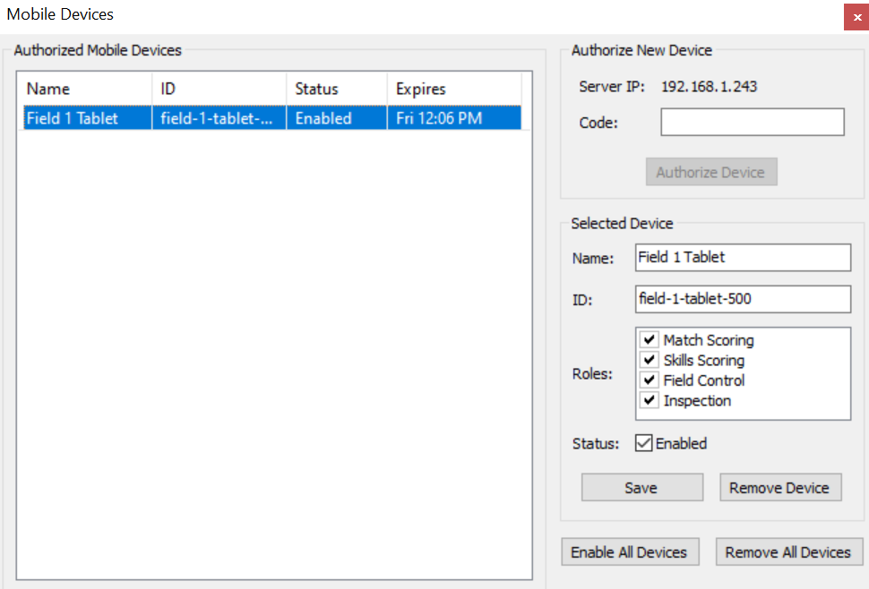Sort list by Name column header
869x589 pixels.
click(x=84, y=89)
